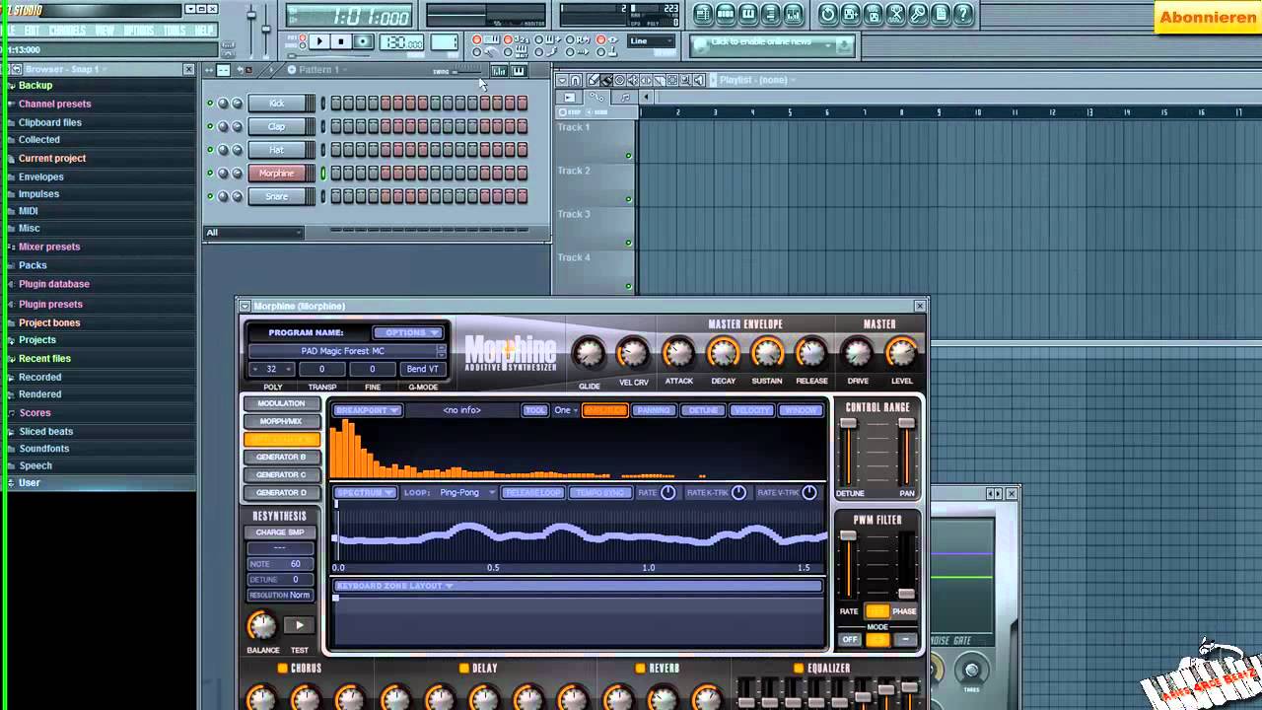Switch to Generator B tab
This screenshot has height=710, width=1262.
point(282,457)
